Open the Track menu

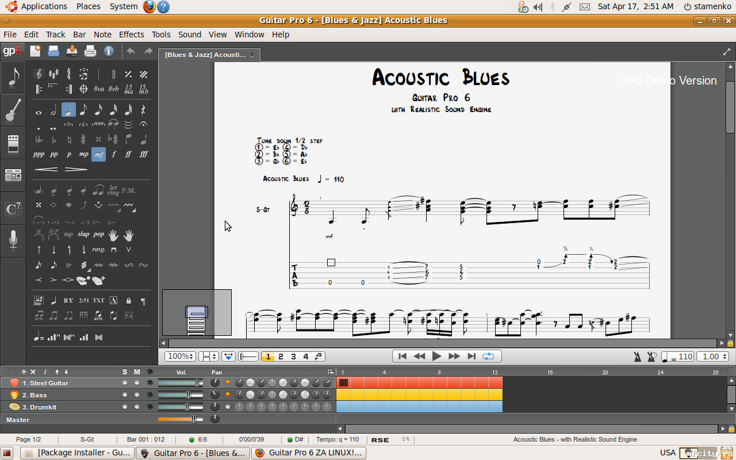coord(56,34)
